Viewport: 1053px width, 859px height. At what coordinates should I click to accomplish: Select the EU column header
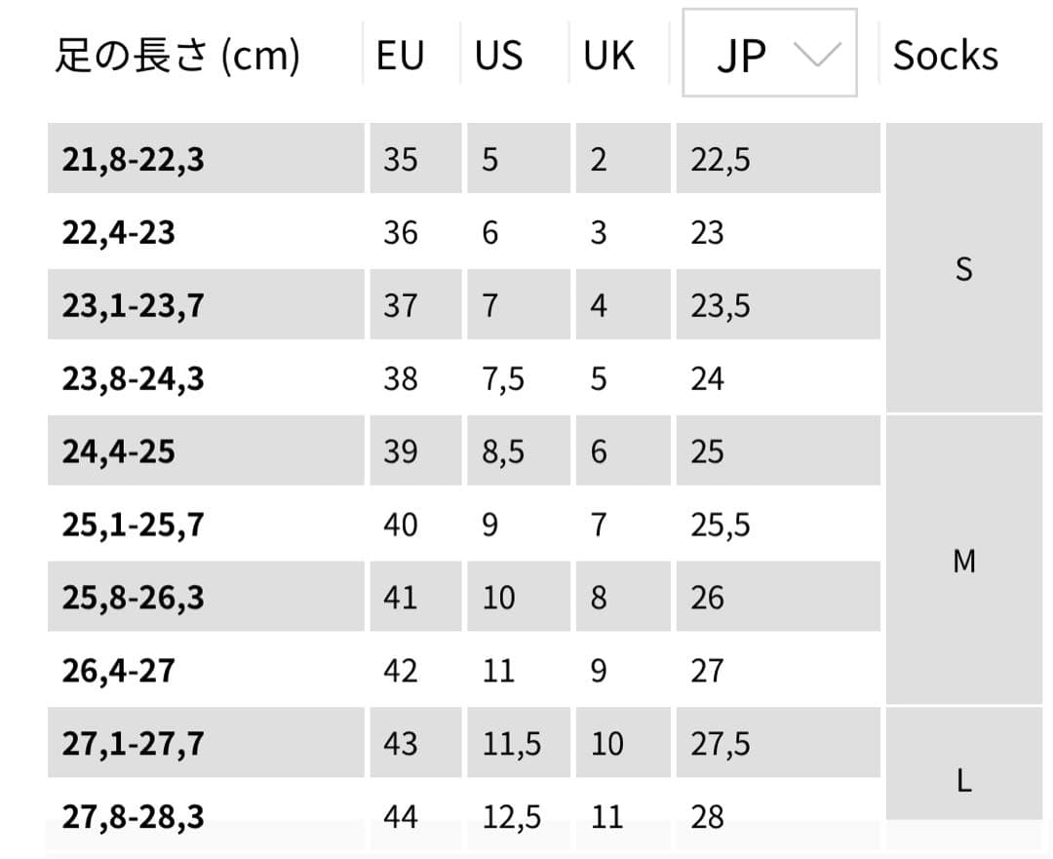pyautogui.click(x=401, y=56)
